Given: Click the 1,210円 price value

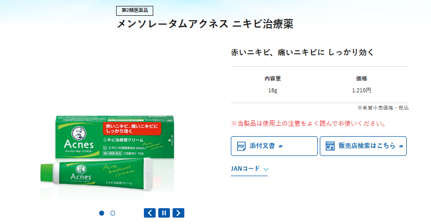Looking at the screenshot, I should click(361, 90).
